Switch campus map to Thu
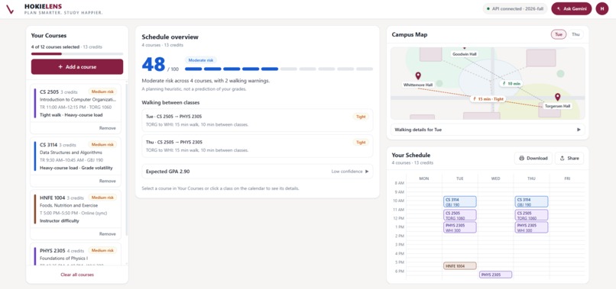616x289 pixels. [x=575, y=34]
